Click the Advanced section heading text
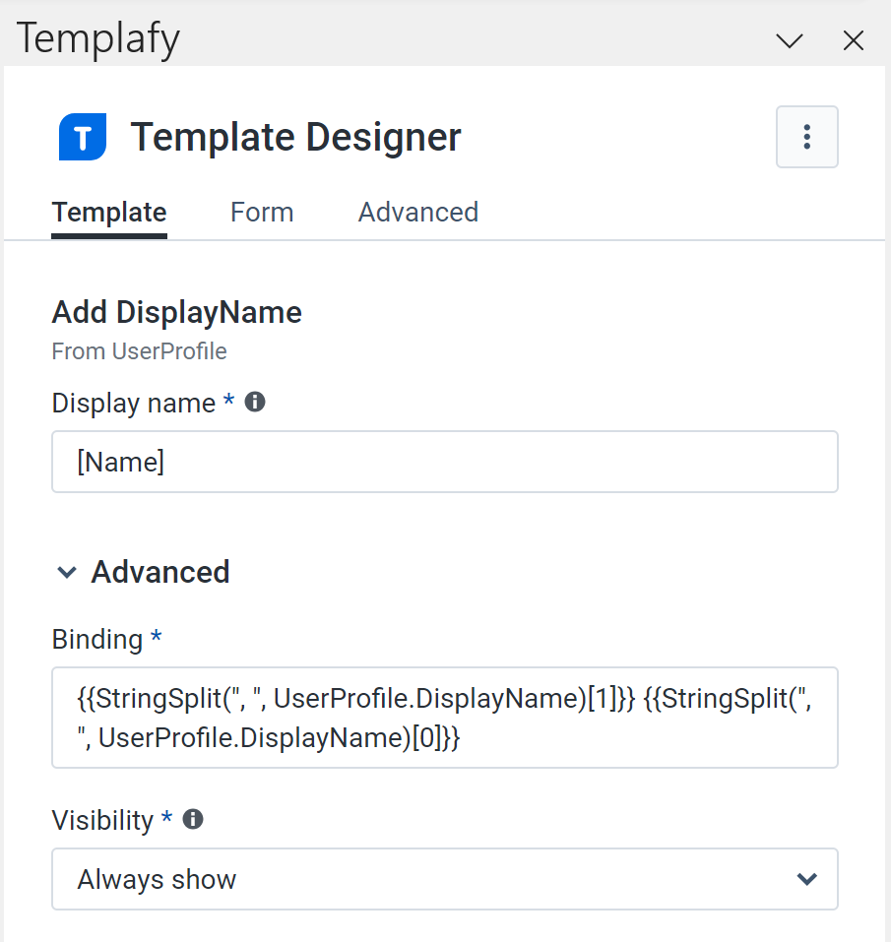The width and height of the screenshot is (891, 942). (x=160, y=572)
